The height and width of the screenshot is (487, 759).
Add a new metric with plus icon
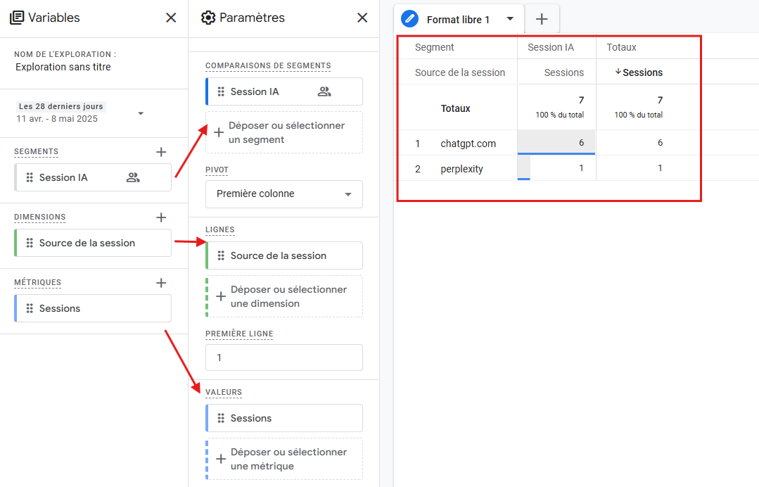point(161,283)
